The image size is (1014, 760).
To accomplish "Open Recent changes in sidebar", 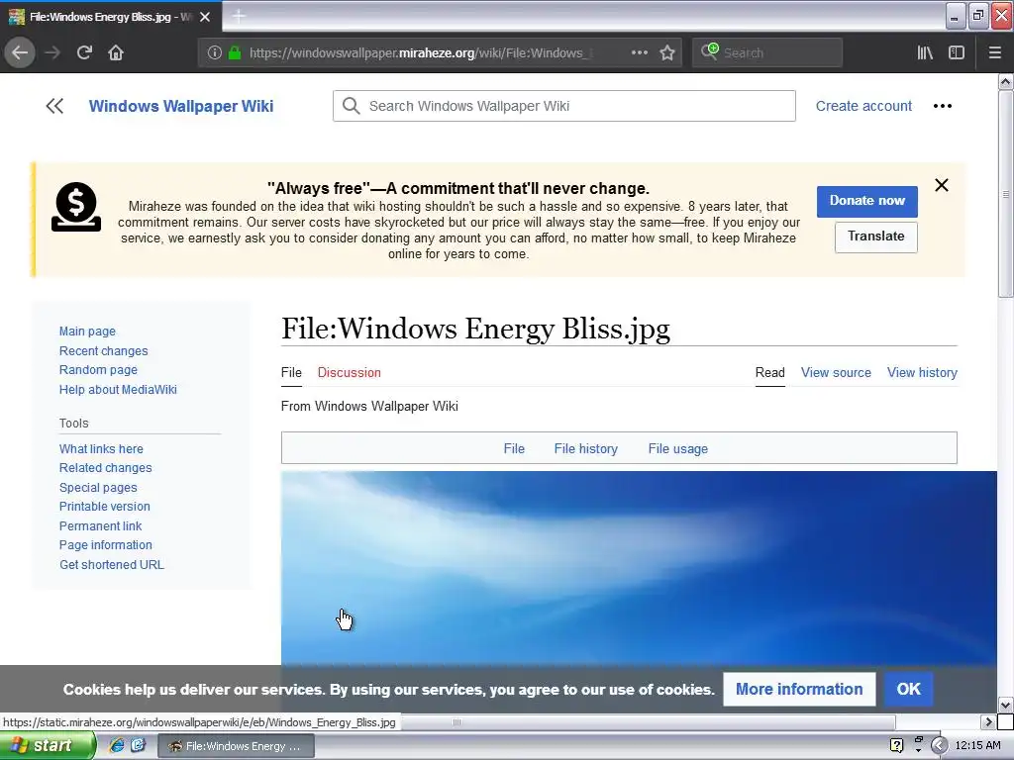I will 103,351.
